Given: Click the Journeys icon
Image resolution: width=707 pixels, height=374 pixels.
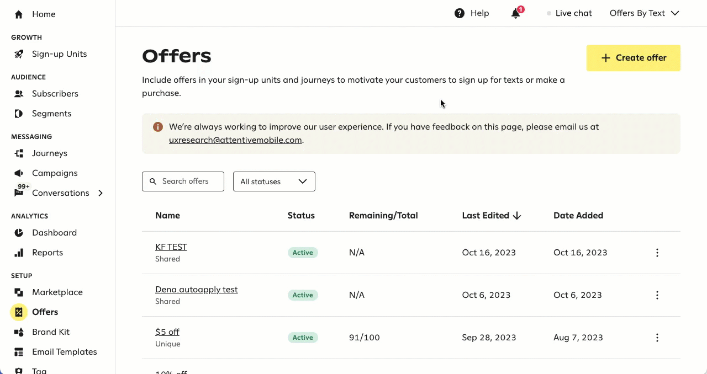Looking at the screenshot, I should [18, 153].
